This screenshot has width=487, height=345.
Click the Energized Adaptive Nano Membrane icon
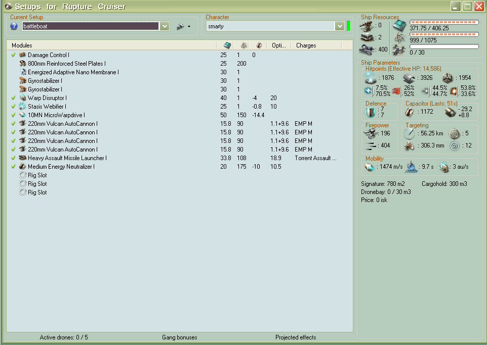[22, 72]
